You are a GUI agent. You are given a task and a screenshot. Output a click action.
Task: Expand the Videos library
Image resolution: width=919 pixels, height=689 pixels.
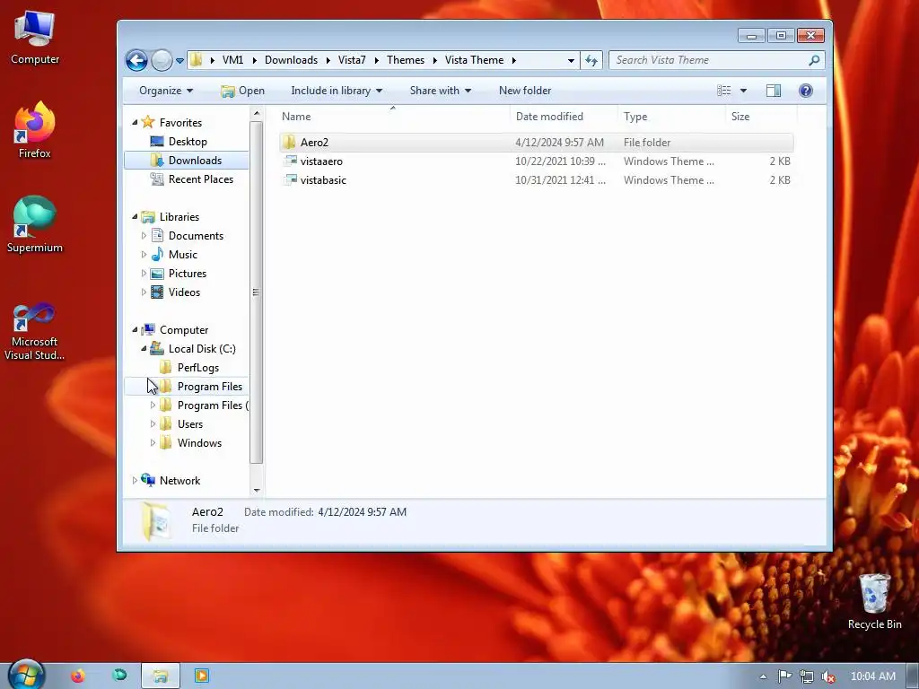(x=144, y=292)
